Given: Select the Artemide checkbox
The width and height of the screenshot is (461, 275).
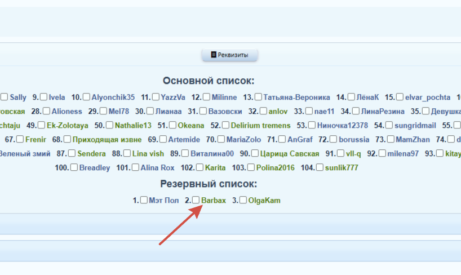Looking at the screenshot, I should click(163, 139).
